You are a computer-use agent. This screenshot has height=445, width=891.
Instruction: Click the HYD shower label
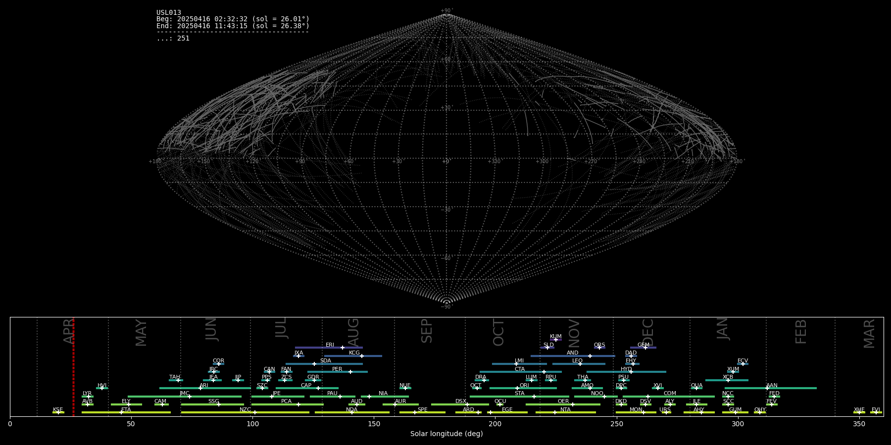626,369
